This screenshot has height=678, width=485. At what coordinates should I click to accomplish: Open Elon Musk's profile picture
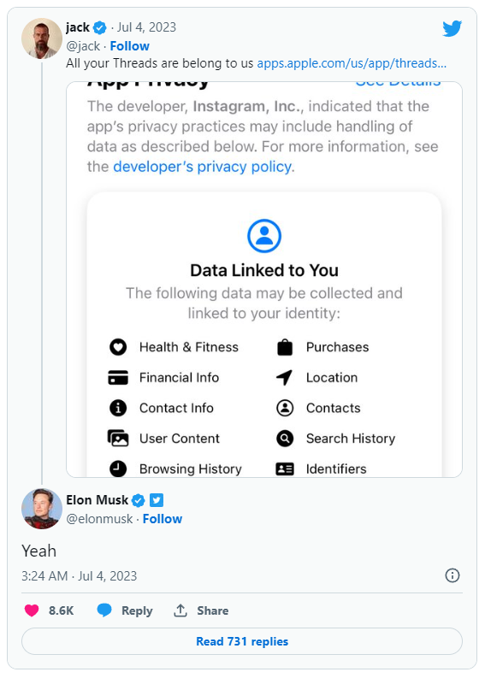pyautogui.click(x=42, y=509)
